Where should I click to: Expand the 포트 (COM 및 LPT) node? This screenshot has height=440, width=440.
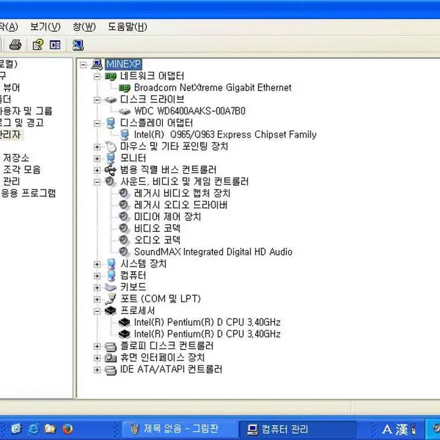pos(97,299)
